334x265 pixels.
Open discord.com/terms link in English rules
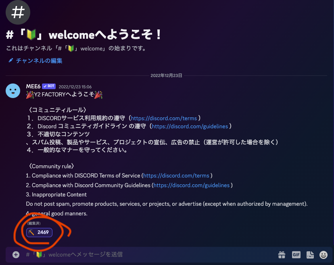[176, 175]
